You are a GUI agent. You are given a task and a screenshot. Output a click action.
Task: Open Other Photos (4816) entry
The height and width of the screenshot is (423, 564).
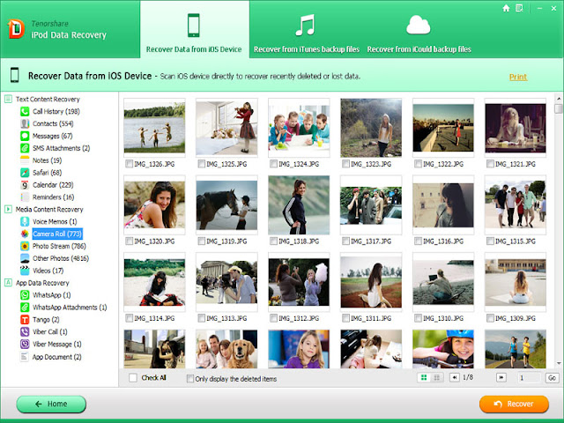coord(61,258)
